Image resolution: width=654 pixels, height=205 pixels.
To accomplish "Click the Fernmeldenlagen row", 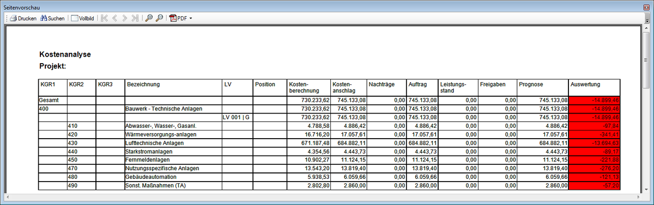I will coord(329,160).
